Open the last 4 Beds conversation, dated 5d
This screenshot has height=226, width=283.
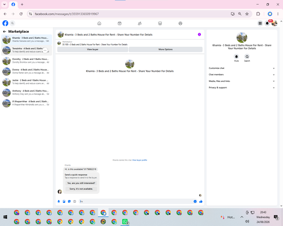tap(27, 103)
